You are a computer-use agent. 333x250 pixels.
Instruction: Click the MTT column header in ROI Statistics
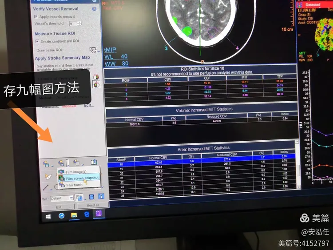[245, 77]
